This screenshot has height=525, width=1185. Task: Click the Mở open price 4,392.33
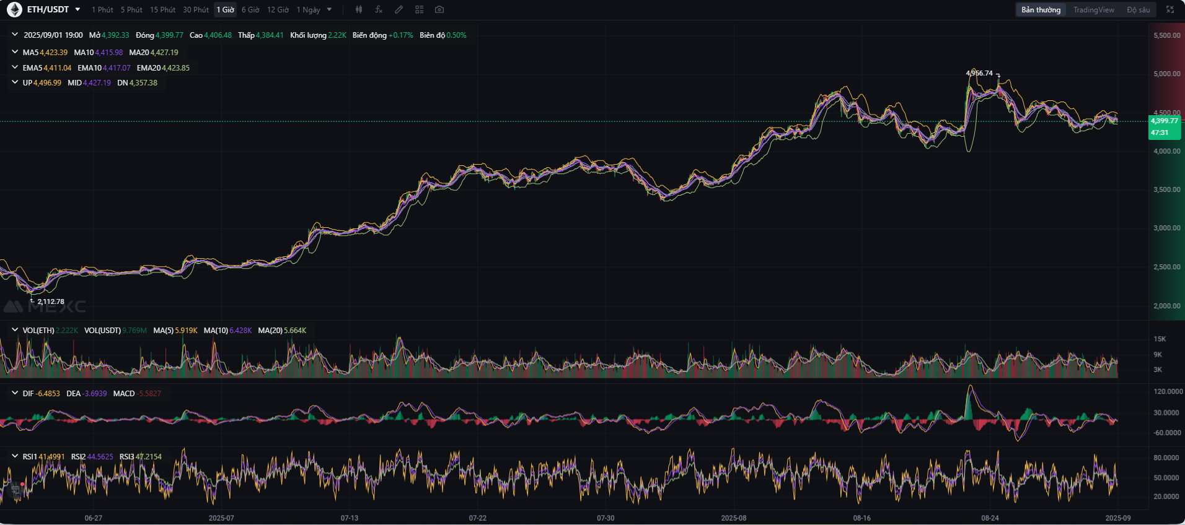click(115, 35)
